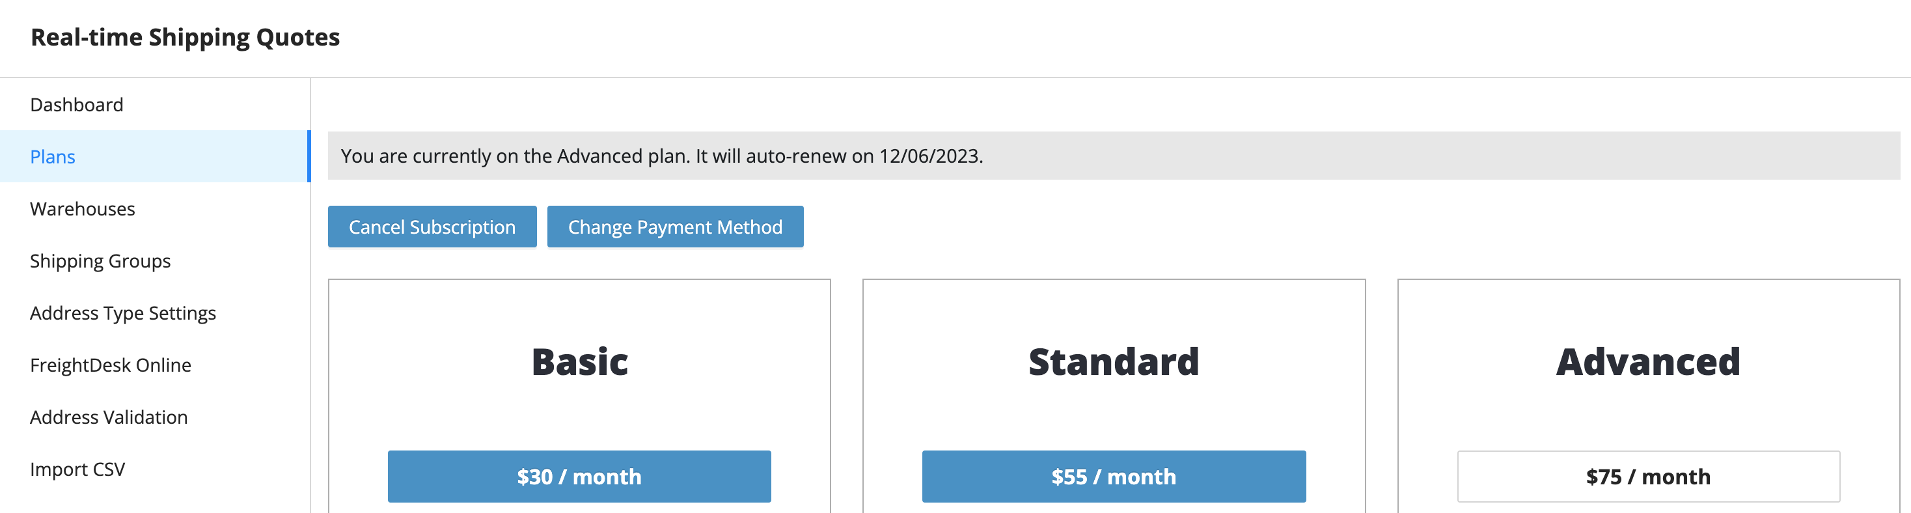Click the blue active indicator beside Plans

[x=309, y=157]
